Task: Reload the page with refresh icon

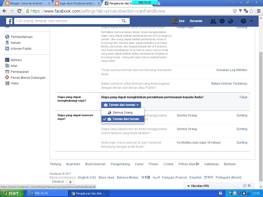Action: pyautogui.click(x=20, y=11)
